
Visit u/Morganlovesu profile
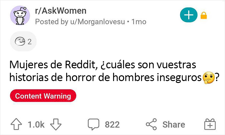97,22
